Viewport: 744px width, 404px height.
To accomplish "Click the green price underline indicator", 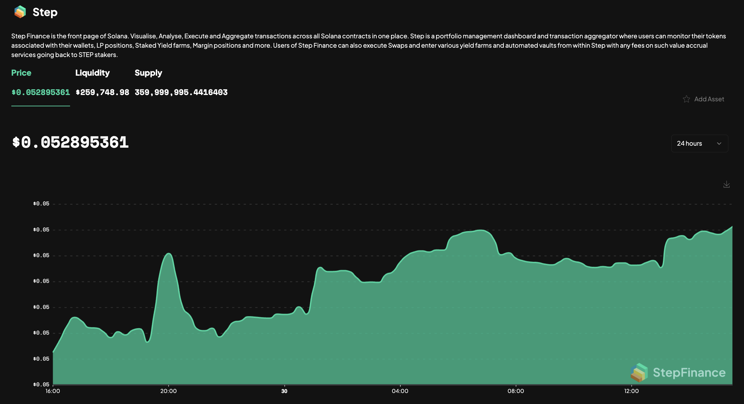I will tap(40, 106).
